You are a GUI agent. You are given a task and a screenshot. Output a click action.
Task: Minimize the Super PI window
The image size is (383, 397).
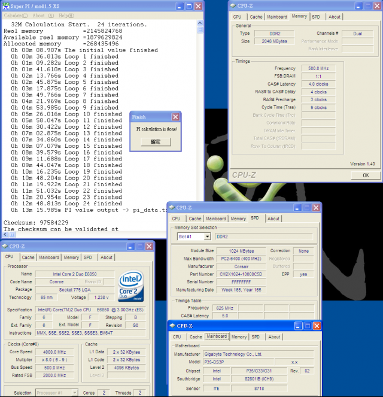[x=180, y=7]
